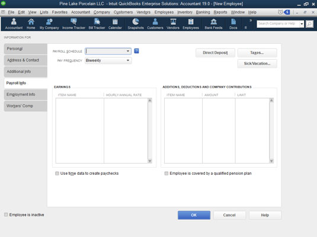Click the QuickBooks logo in the title bar
This screenshot has width=317, height=237.
click(x=3, y=4)
